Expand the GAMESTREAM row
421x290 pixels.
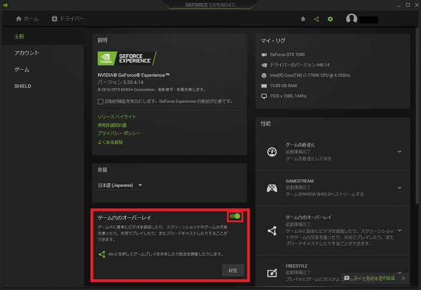(x=399, y=188)
